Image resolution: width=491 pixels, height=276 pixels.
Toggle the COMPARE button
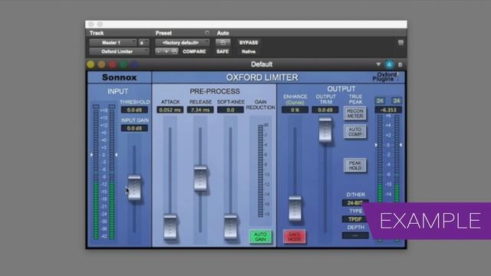pyautogui.click(x=194, y=51)
